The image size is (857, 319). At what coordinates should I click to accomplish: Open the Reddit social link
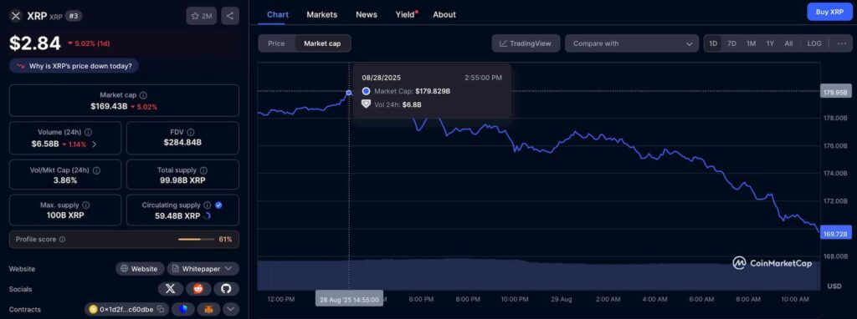pos(198,289)
